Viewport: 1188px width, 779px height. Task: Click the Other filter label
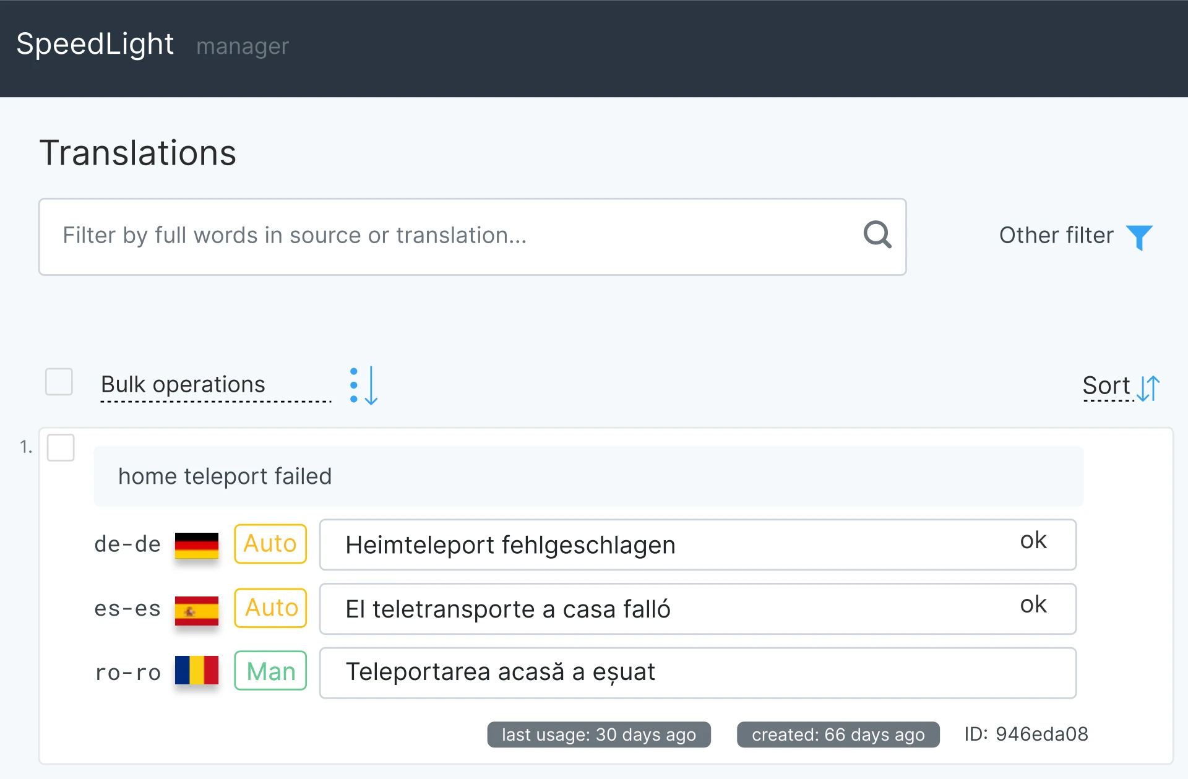[1055, 235]
